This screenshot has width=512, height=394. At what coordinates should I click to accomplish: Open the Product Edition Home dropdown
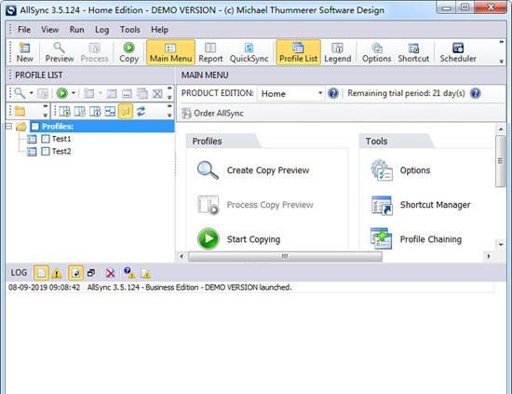click(291, 94)
